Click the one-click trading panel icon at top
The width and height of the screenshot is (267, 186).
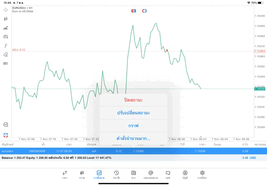point(133,11)
